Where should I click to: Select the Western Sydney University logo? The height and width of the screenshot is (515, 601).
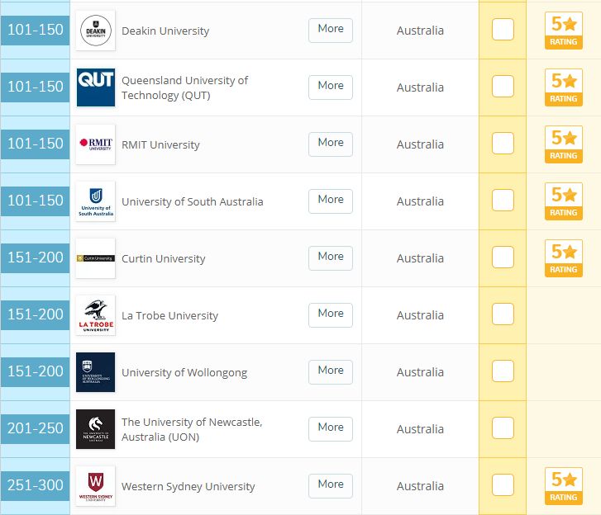click(x=95, y=486)
